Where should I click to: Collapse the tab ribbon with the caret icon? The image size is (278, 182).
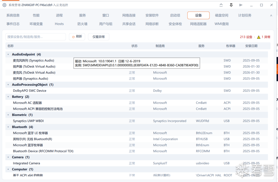(x=271, y=16)
